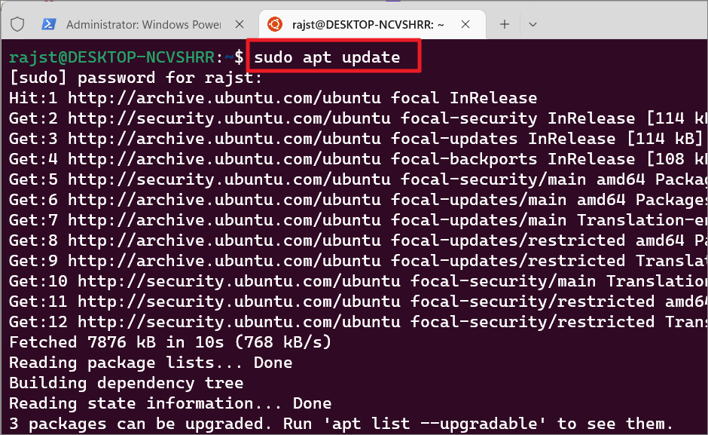708x435 pixels.
Task: Click the '3 packages can be upgraded' line
Action: click(x=341, y=424)
